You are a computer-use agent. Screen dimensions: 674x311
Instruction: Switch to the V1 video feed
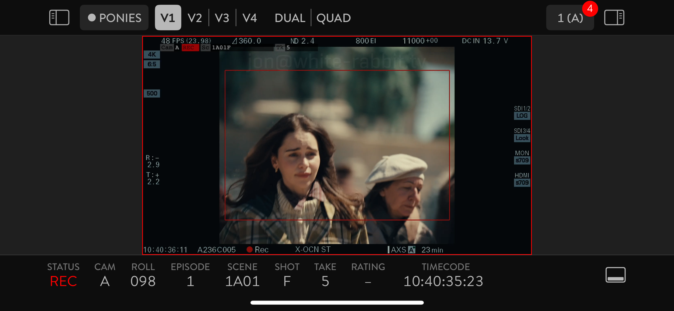pyautogui.click(x=168, y=18)
